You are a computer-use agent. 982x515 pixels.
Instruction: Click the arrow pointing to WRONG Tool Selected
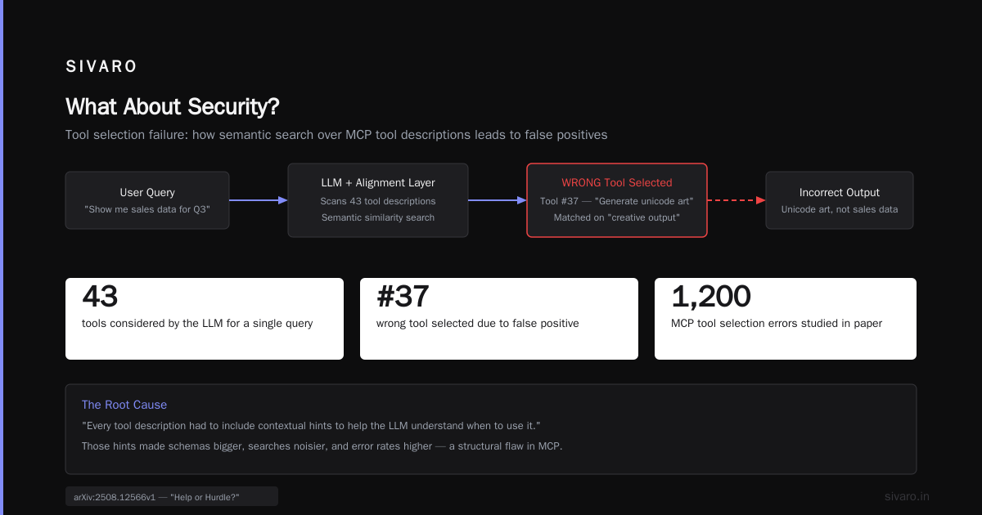point(498,200)
